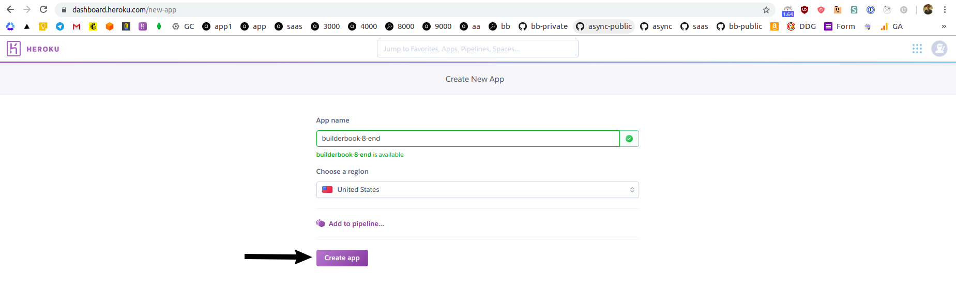Open the Chrome profile avatar

(x=928, y=10)
